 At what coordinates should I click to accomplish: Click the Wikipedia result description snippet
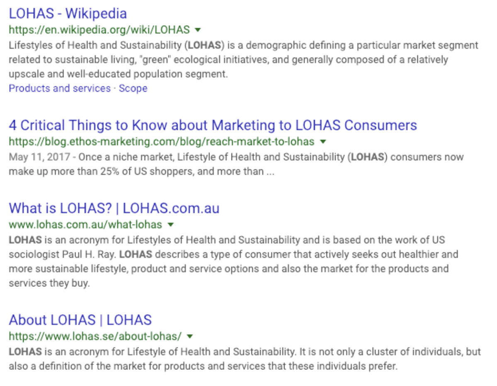point(244,60)
